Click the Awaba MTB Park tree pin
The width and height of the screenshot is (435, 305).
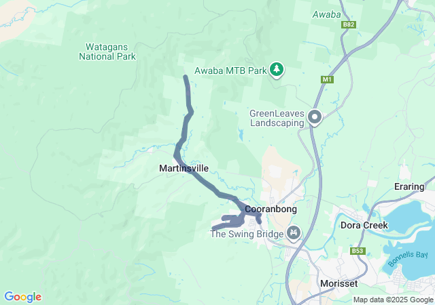277,69
